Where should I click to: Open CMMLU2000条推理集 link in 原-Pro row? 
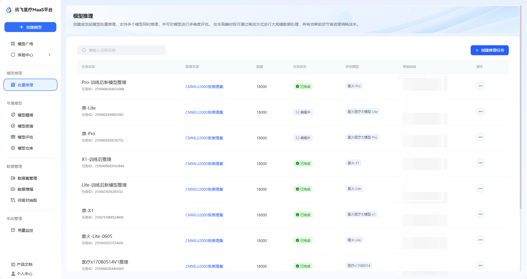pos(204,138)
